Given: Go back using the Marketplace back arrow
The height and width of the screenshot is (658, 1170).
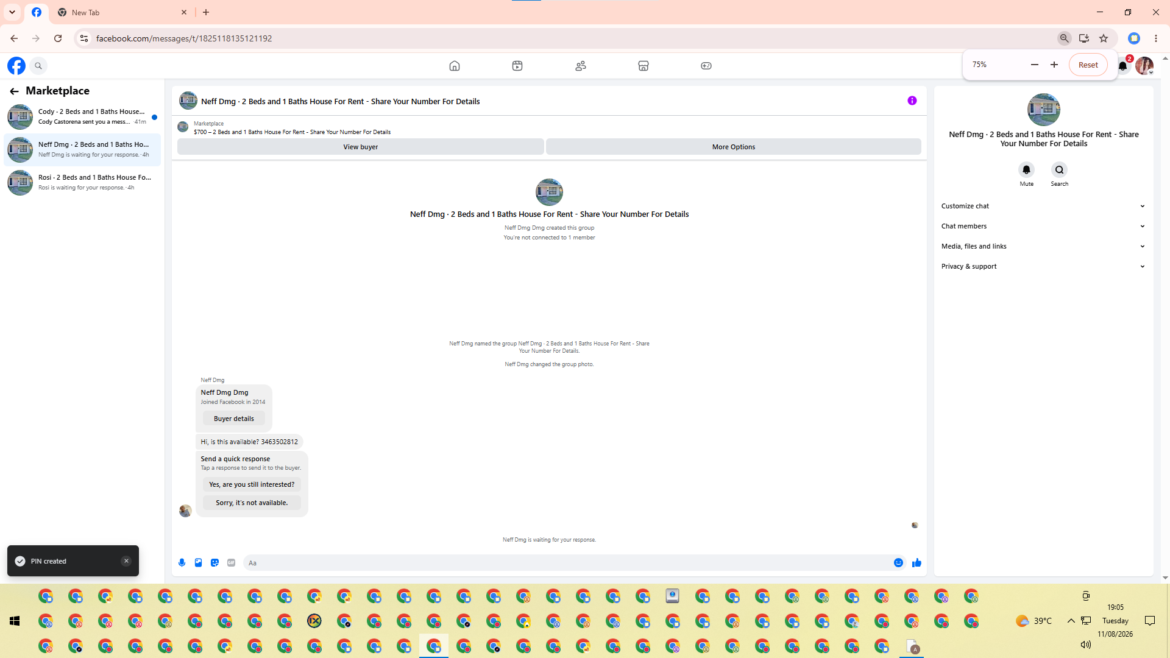Looking at the screenshot, I should point(14,91).
